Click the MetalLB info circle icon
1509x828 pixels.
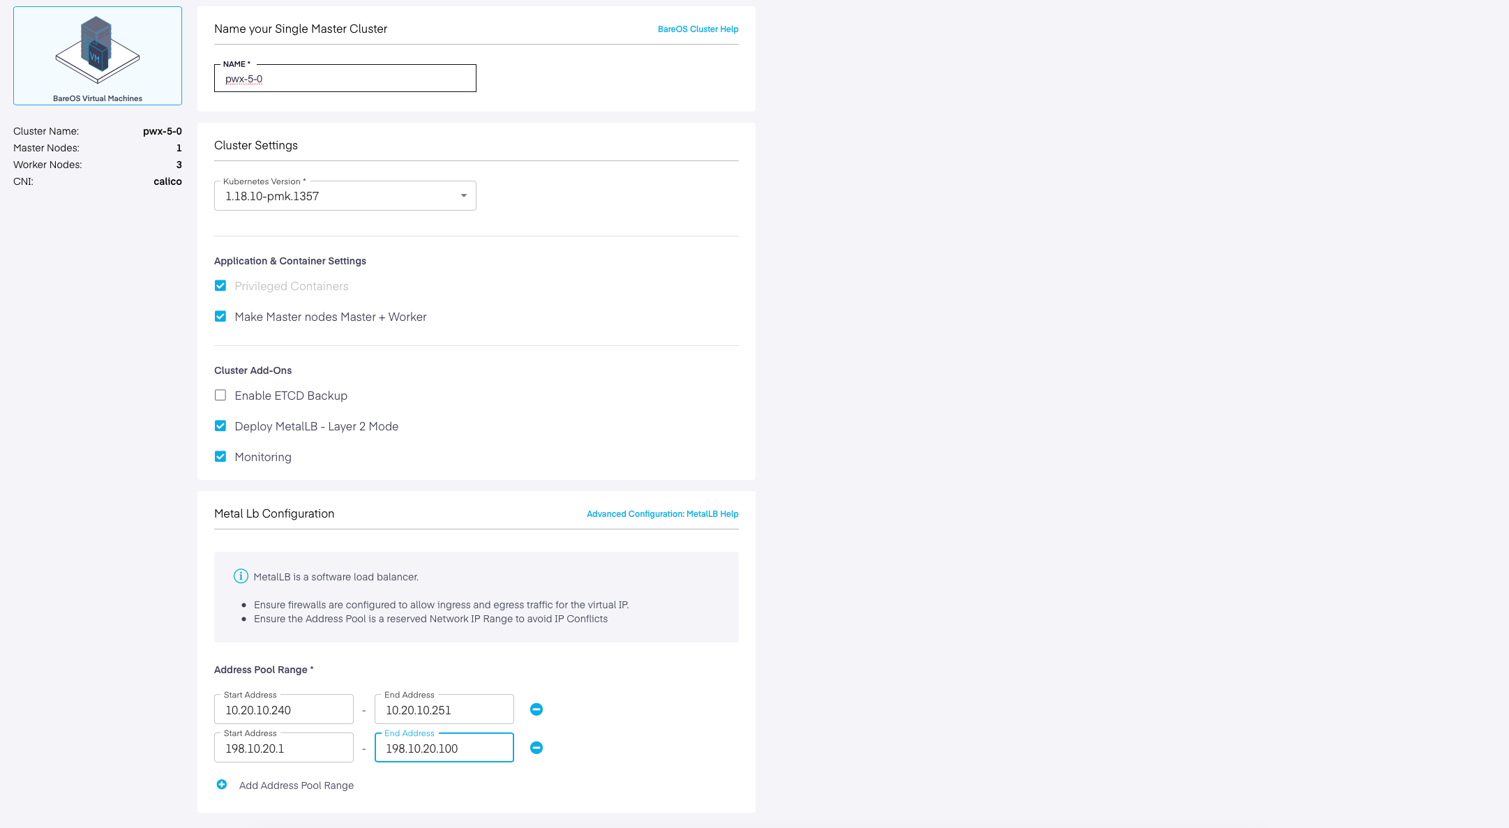pyautogui.click(x=241, y=576)
